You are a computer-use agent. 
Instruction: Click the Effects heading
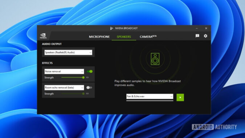(47, 63)
